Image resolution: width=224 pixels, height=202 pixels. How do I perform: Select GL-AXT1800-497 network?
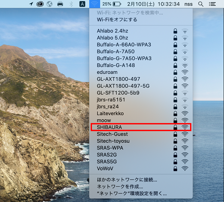pyautogui.click(x=141, y=79)
